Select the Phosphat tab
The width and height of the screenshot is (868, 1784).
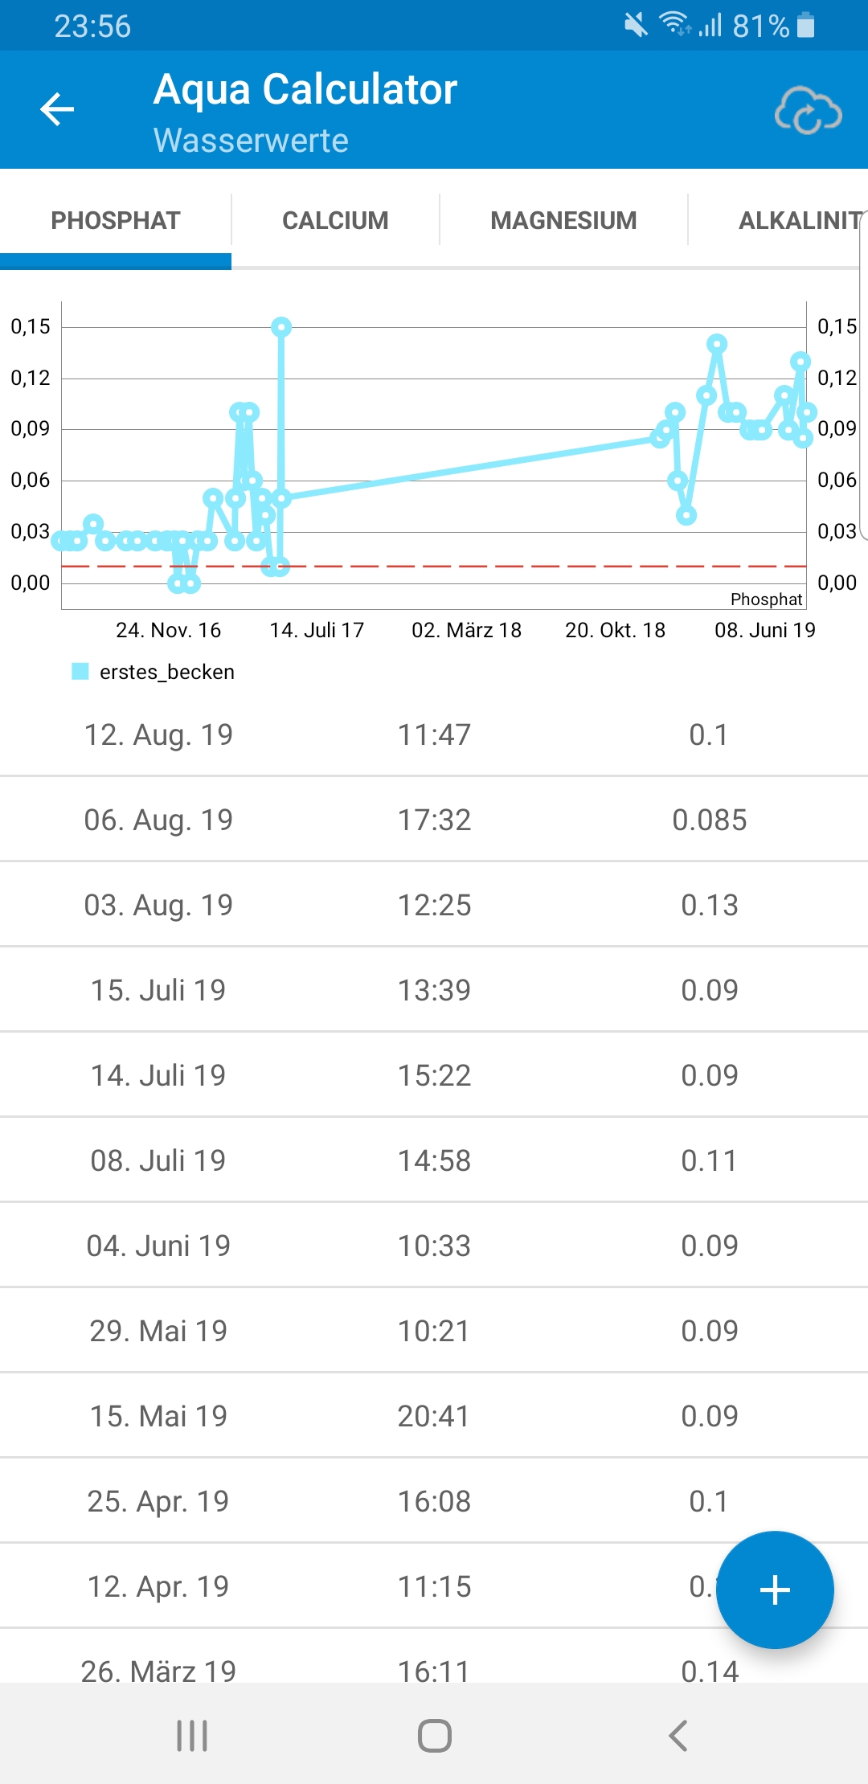click(116, 220)
